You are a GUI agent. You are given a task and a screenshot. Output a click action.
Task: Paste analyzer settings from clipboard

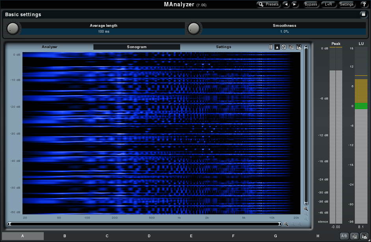(299, 47)
